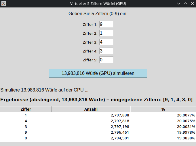Select the row with count 2,797,818
The image size is (196, 146).
click(x=98, y=121)
